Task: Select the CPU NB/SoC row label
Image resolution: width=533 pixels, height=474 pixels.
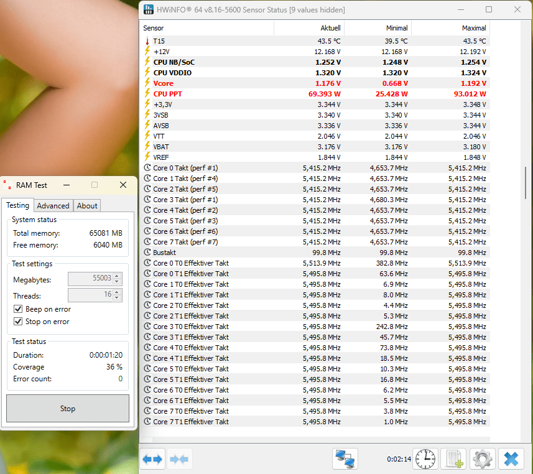Action: coord(174,62)
